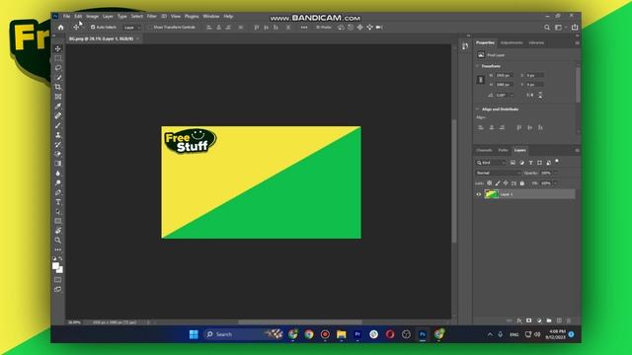Screen dimensions: 632x355
Task: Select the Path Selection tool
Action: [58, 212]
